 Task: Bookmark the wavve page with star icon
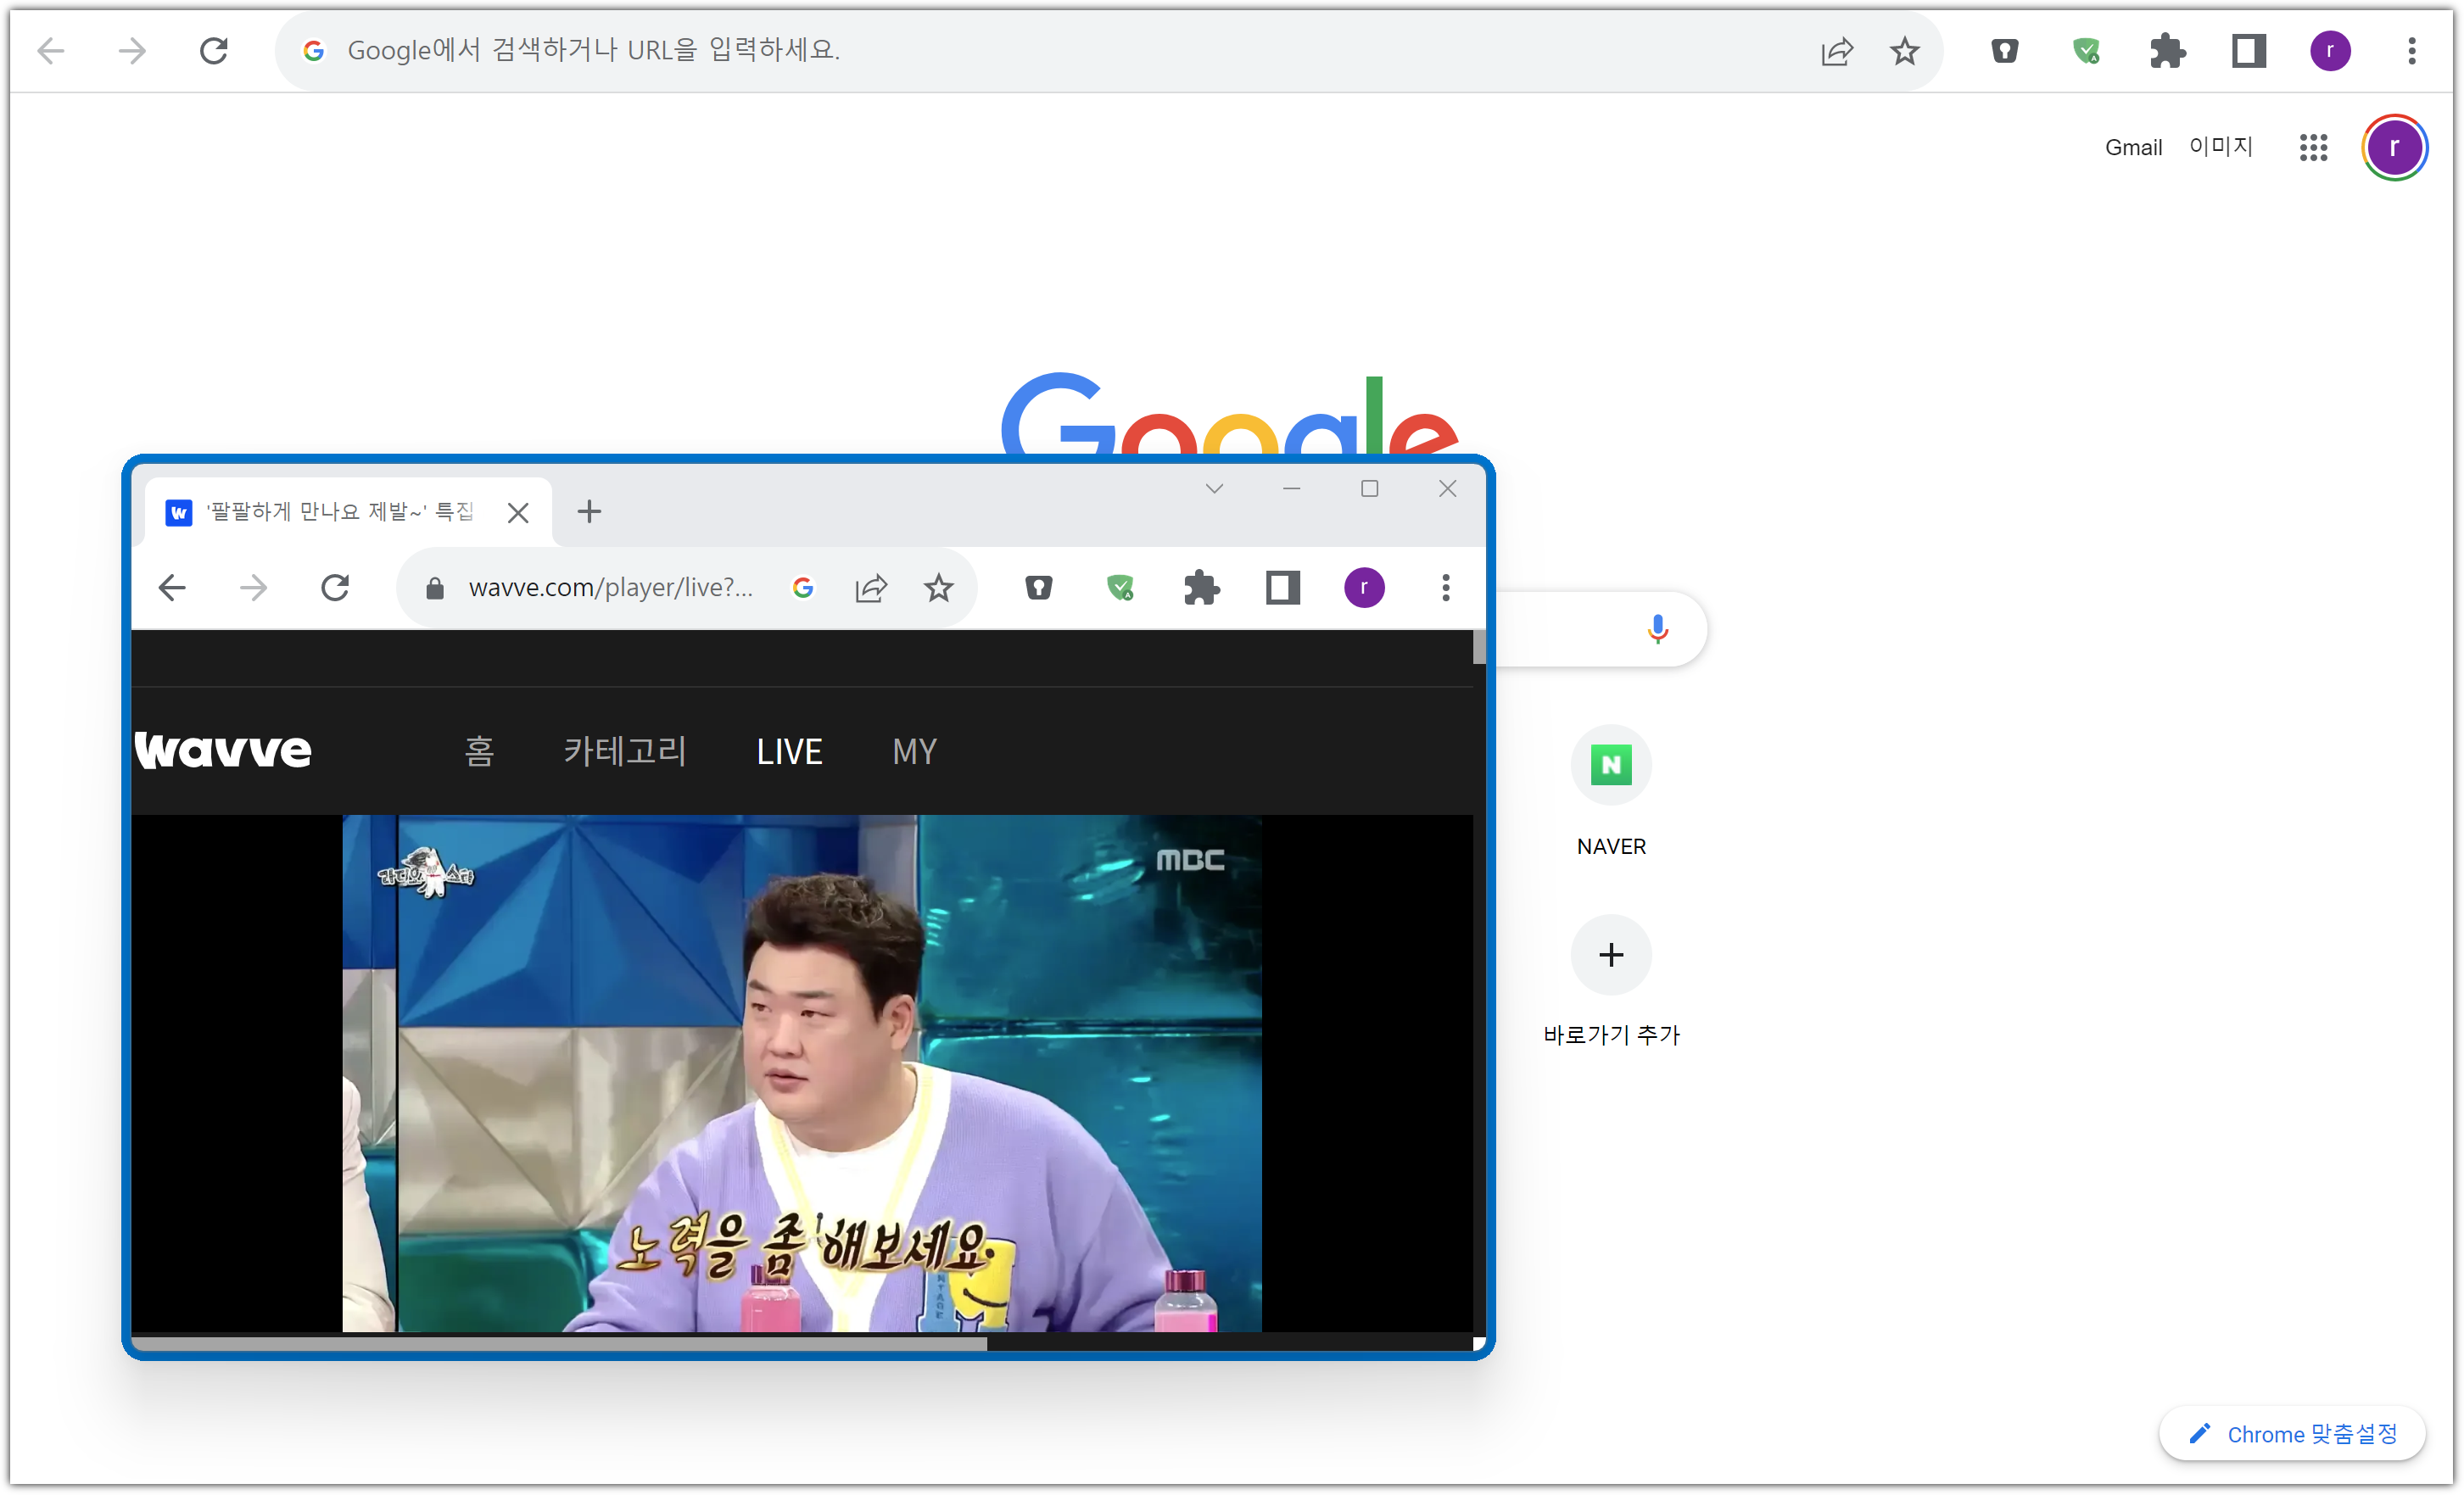(x=938, y=588)
